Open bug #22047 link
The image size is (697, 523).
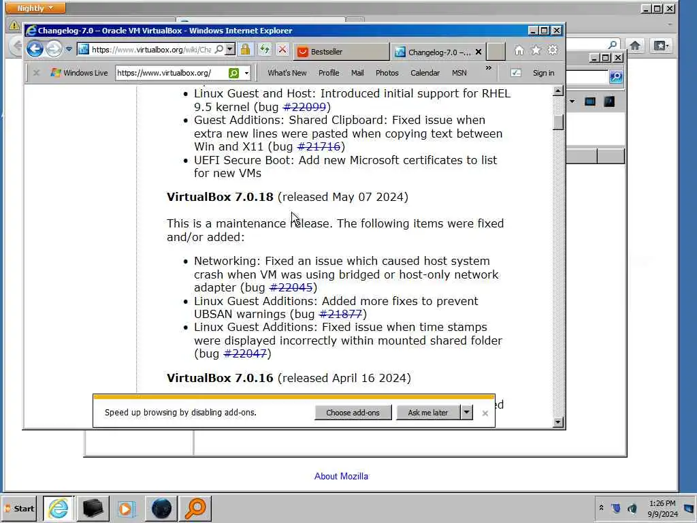245,354
